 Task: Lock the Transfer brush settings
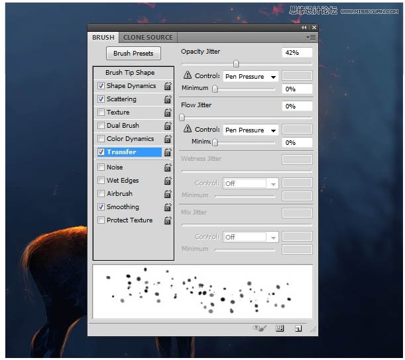coord(168,152)
